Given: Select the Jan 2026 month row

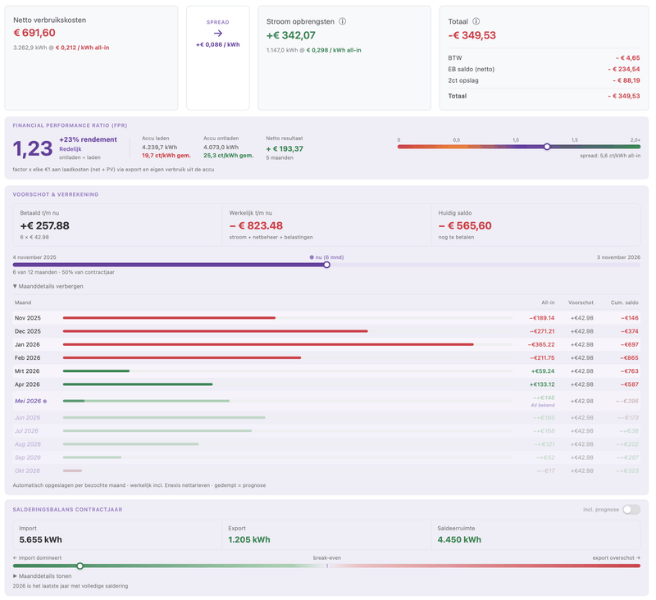Looking at the screenshot, I should (x=326, y=344).
